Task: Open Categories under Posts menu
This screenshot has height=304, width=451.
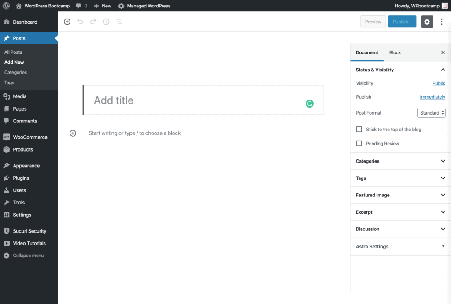Action: pyautogui.click(x=15, y=72)
